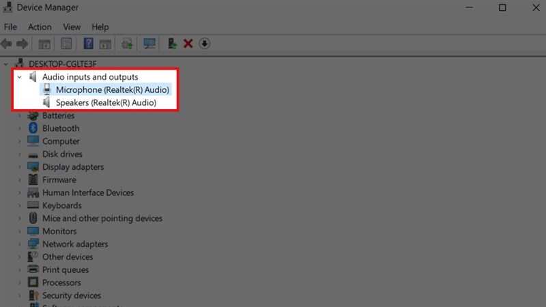Select the Processors label text
The height and width of the screenshot is (307, 546).
(61, 282)
